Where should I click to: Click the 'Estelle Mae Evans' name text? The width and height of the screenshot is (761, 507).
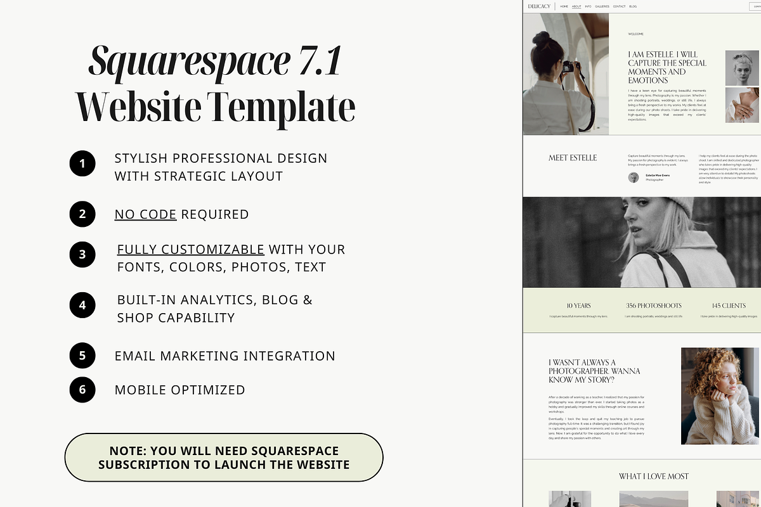click(658, 175)
